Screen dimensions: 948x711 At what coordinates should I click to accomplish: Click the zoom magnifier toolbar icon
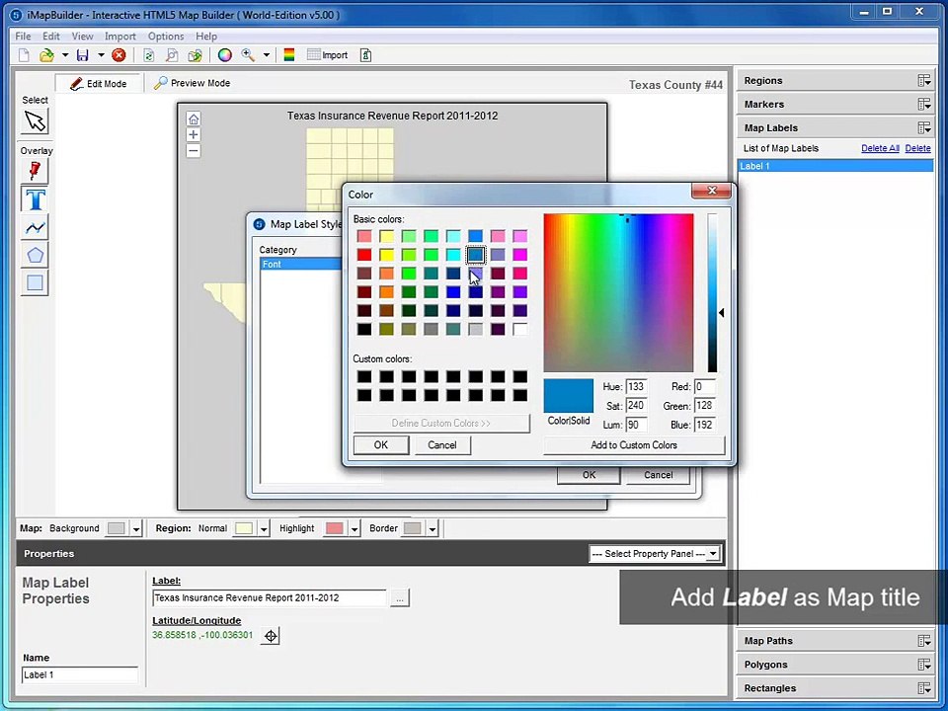(x=248, y=55)
